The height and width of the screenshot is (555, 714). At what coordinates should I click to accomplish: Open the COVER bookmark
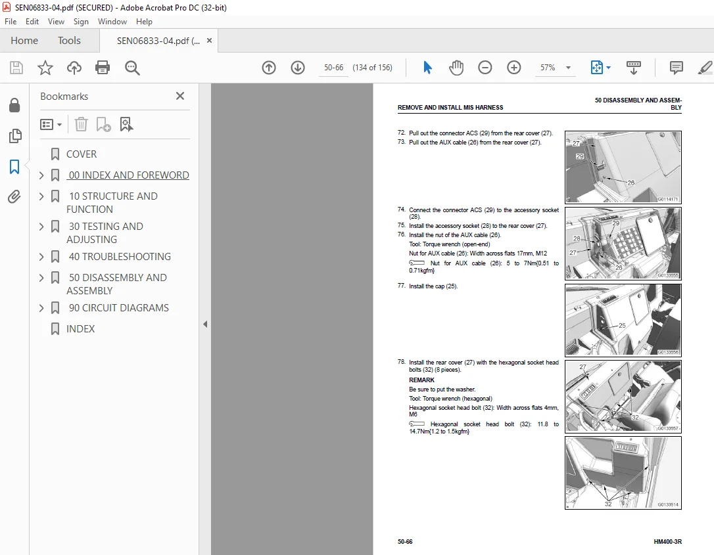[x=82, y=154]
